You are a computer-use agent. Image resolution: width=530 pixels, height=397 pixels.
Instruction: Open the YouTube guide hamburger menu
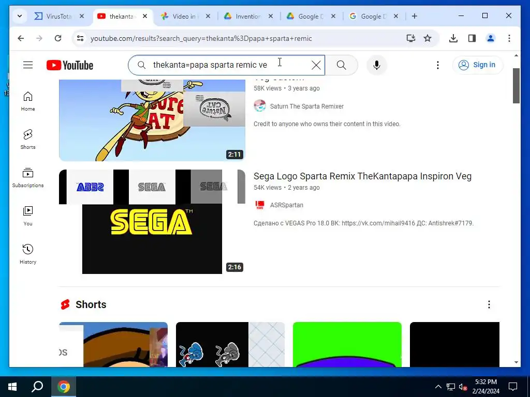point(28,65)
